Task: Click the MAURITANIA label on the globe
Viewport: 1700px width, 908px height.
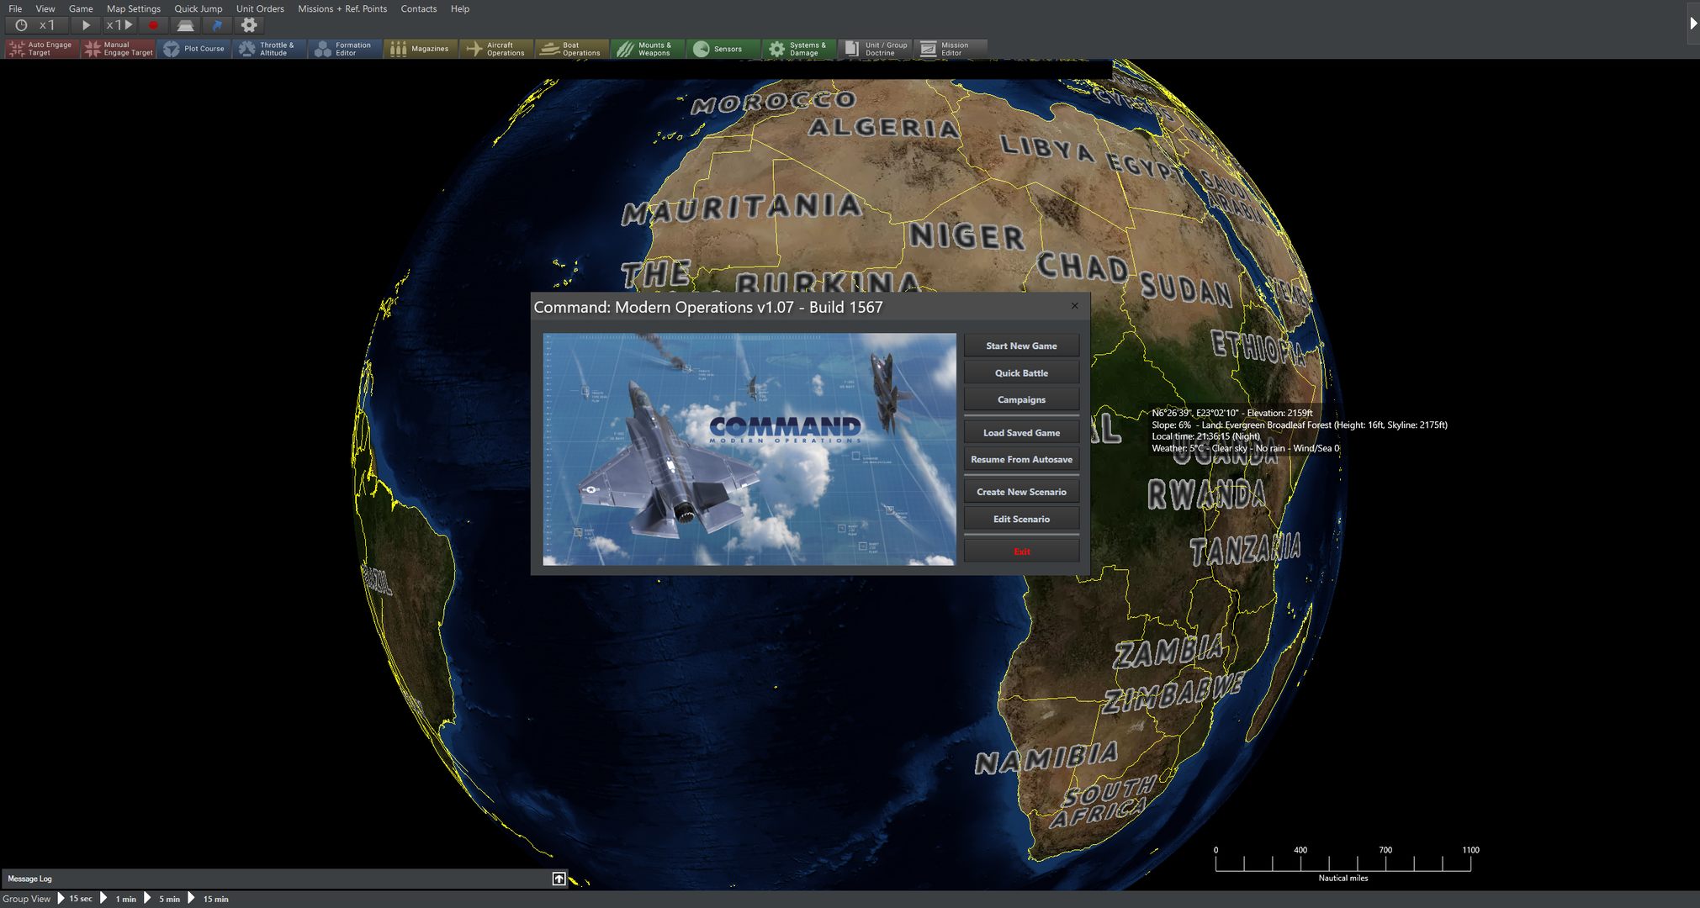Action: click(x=741, y=208)
